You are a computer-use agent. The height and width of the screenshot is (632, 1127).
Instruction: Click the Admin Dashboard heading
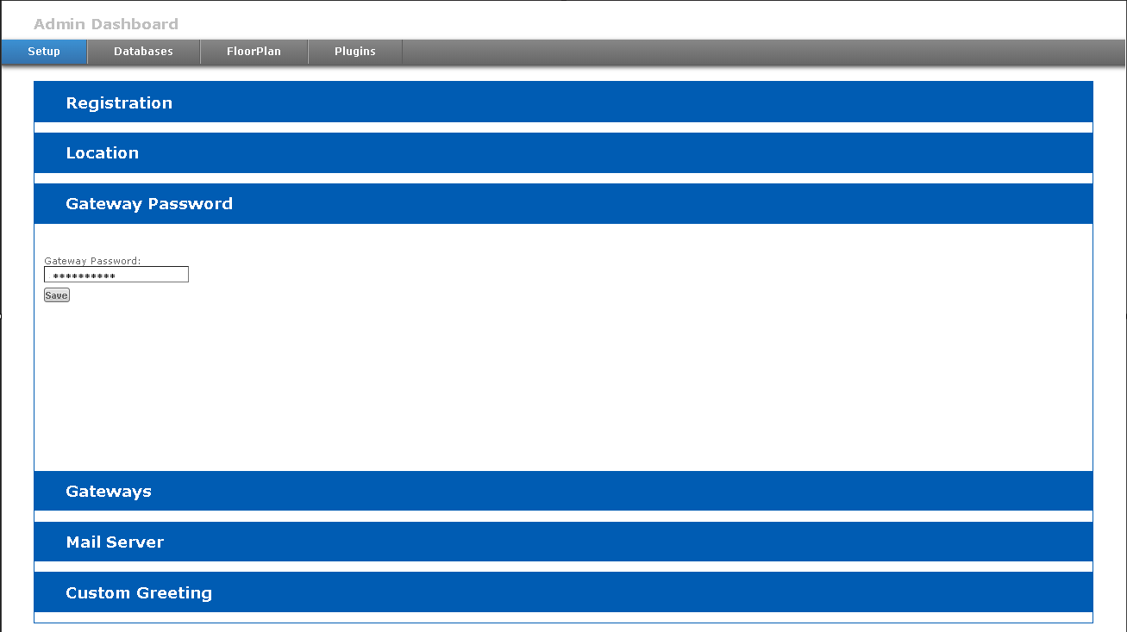[x=105, y=23]
